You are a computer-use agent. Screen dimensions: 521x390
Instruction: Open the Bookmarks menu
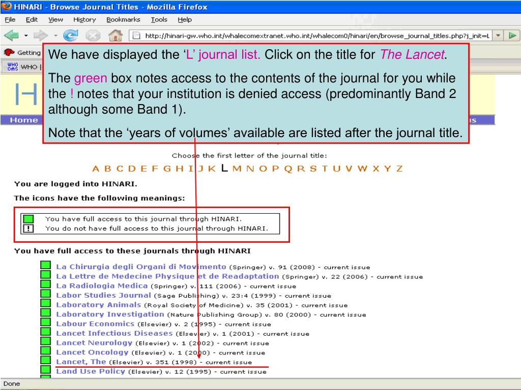(123, 20)
